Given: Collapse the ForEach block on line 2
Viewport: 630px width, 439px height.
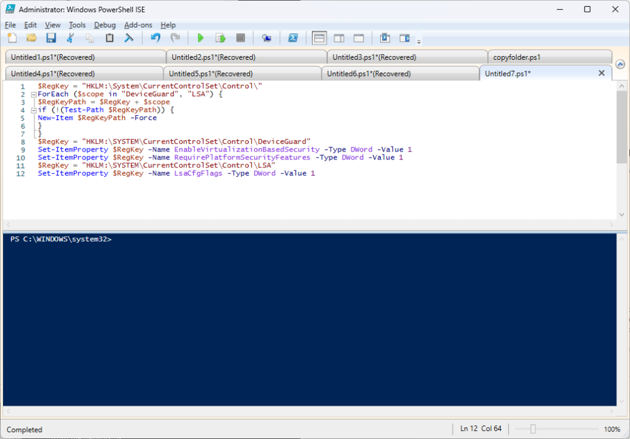Looking at the screenshot, I should pos(33,94).
